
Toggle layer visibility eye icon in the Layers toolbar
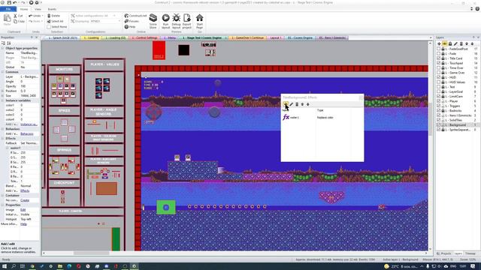tap(444, 43)
